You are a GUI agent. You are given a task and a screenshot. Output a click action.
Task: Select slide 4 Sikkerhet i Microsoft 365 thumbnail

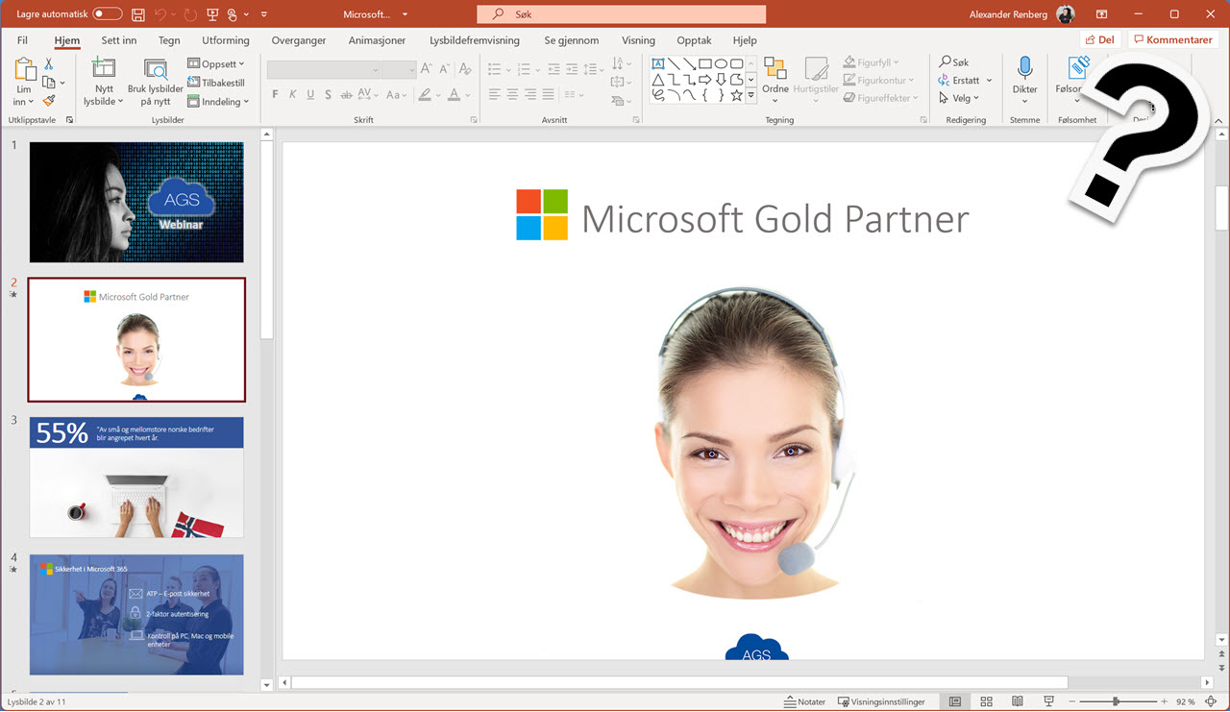[136, 615]
